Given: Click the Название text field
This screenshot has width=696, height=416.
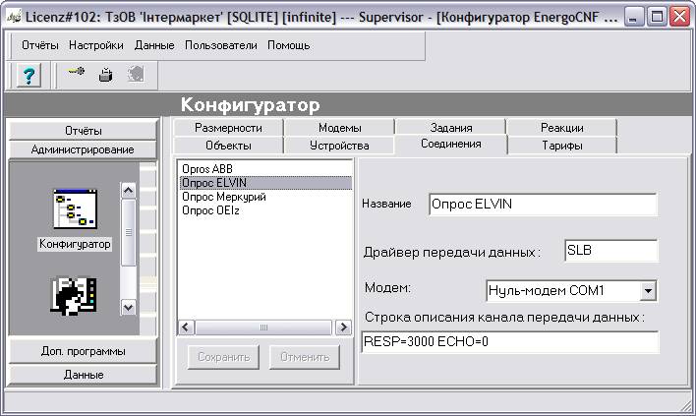Looking at the screenshot, I should pos(543,205).
